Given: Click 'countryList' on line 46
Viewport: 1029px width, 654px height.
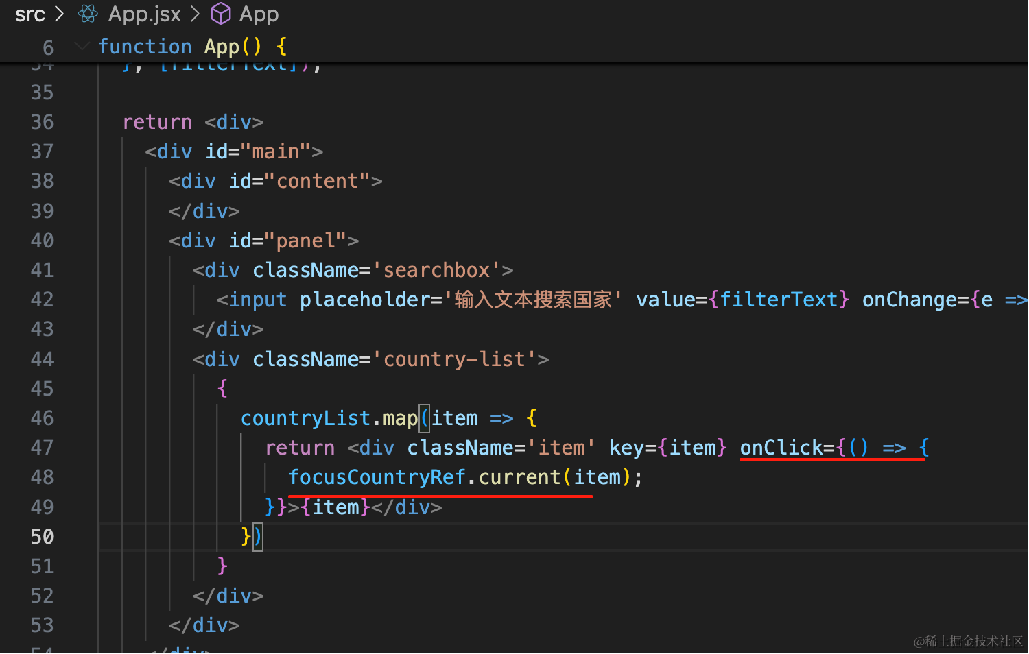Looking at the screenshot, I should 305,418.
